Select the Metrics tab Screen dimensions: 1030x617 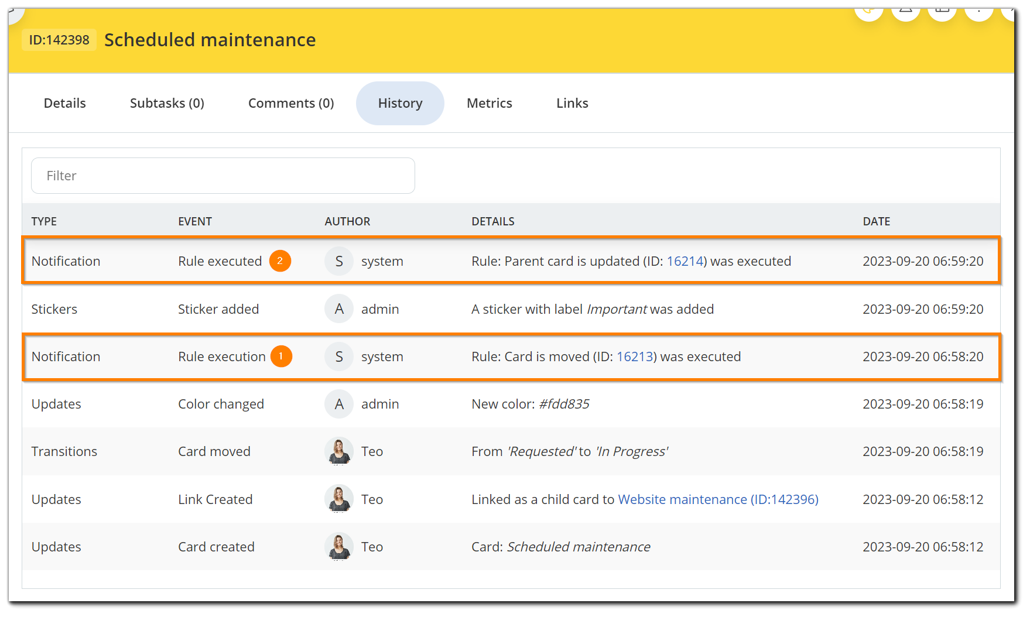pos(490,103)
